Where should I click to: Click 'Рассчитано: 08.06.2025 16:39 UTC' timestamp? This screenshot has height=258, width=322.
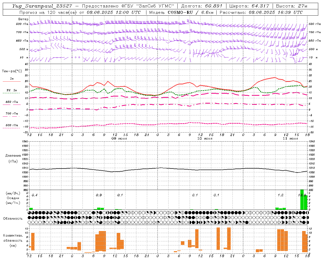coord(261,12)
